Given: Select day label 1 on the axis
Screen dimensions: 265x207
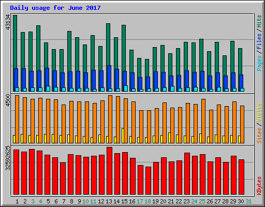Looking at the screenshot, I should click(x=17, y=201).
